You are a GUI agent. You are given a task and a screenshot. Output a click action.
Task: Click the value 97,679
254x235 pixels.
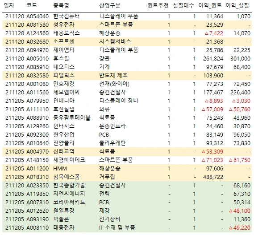(215, 67)
